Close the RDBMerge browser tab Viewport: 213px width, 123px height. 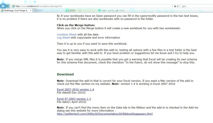click(x=31, y=10)
